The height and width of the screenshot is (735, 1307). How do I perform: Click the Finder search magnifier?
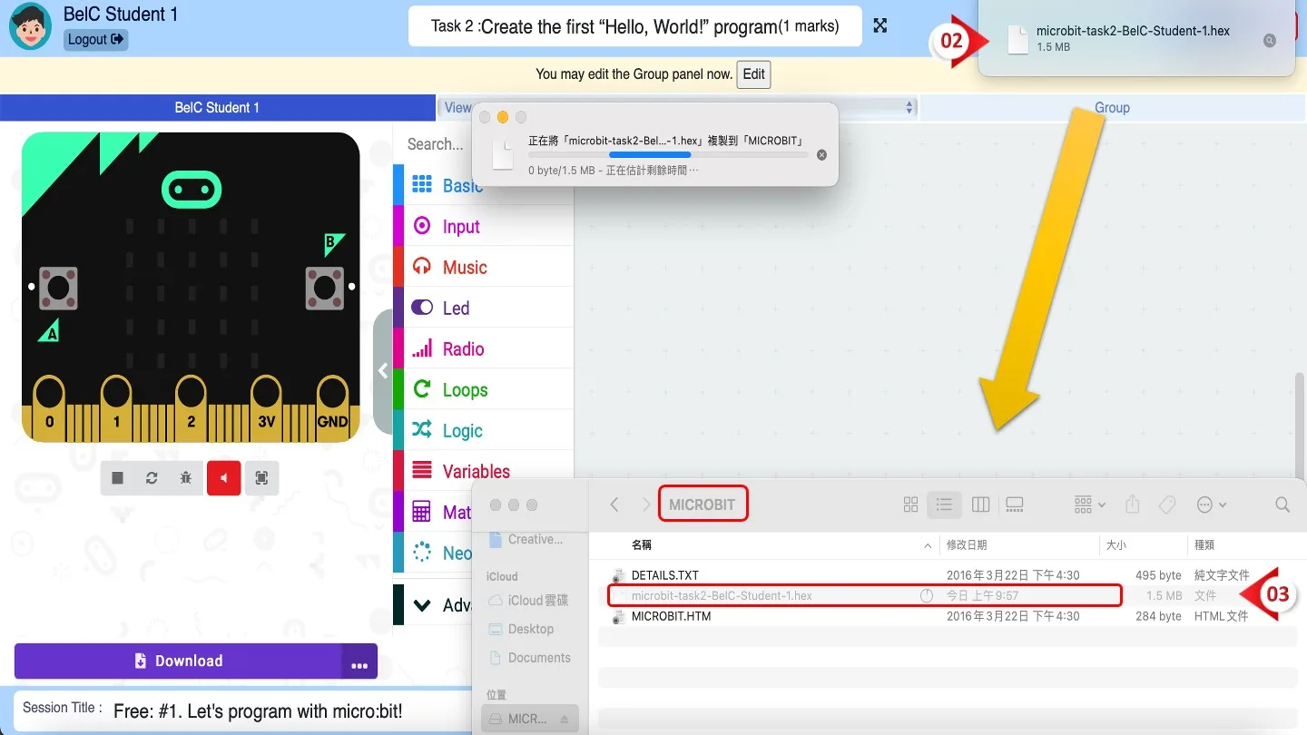coord(1282,505)
